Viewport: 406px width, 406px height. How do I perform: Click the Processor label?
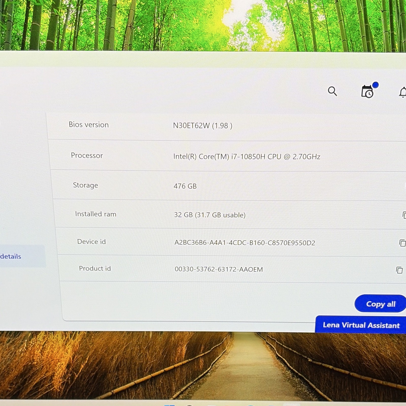point(87,155)
